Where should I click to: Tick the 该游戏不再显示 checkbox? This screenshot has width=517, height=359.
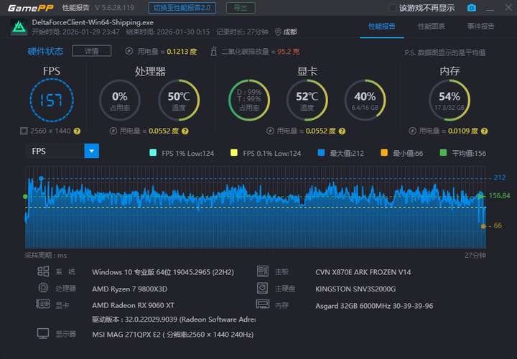point(392,8)
